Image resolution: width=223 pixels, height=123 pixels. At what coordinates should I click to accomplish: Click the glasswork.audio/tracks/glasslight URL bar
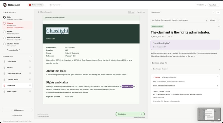click(91, 18)
